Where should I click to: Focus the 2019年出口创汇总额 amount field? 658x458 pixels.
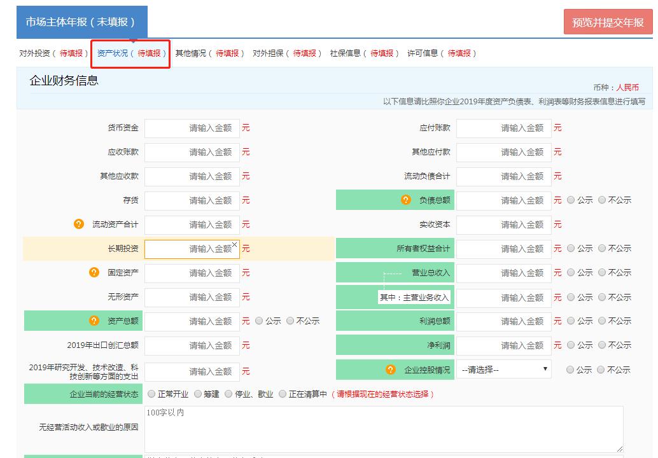[x=192, y=345]
